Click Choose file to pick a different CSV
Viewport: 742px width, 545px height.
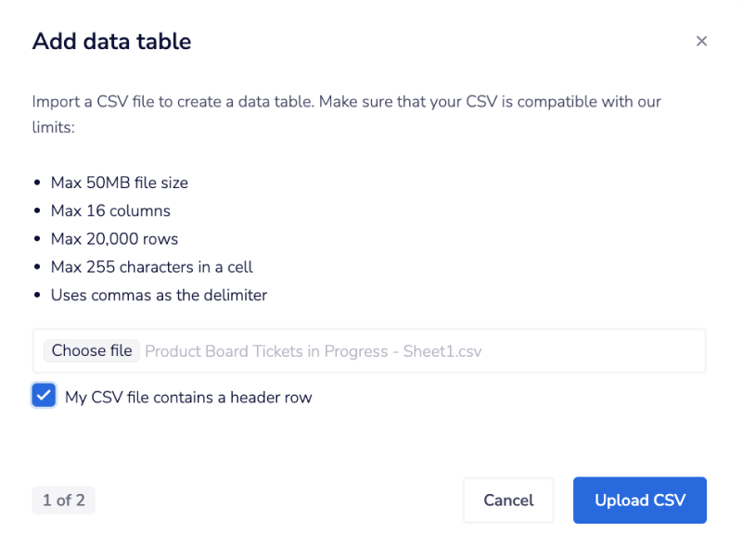91,350
